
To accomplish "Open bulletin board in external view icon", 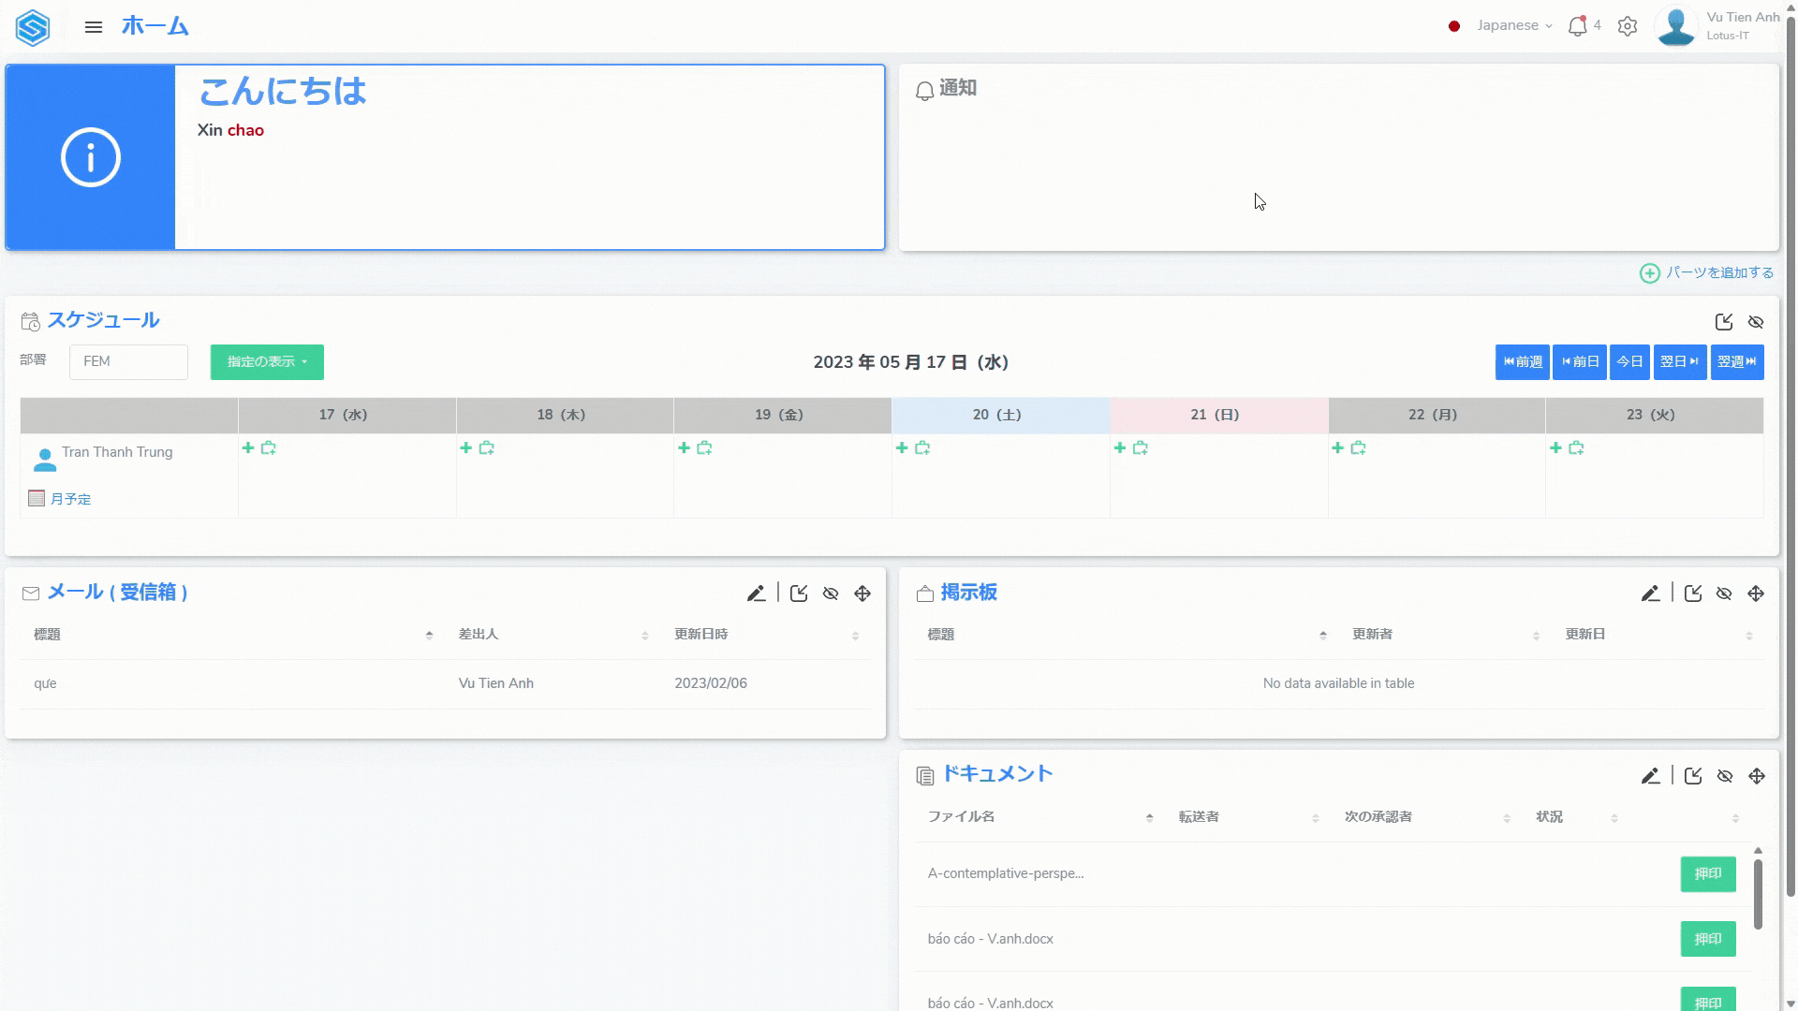I will pyautogui.click(x=1693, y=593).
